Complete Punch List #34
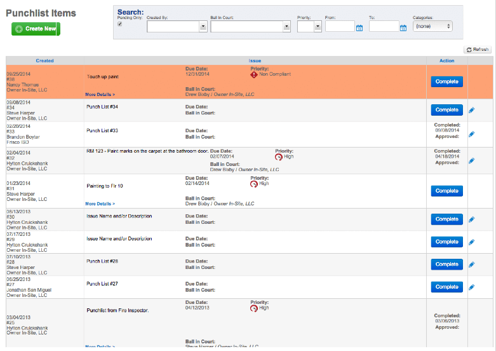 coord(446,110)
